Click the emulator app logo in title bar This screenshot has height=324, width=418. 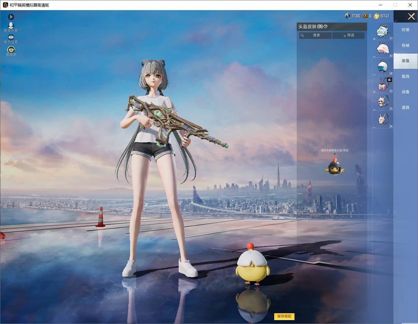pos(5,5)
